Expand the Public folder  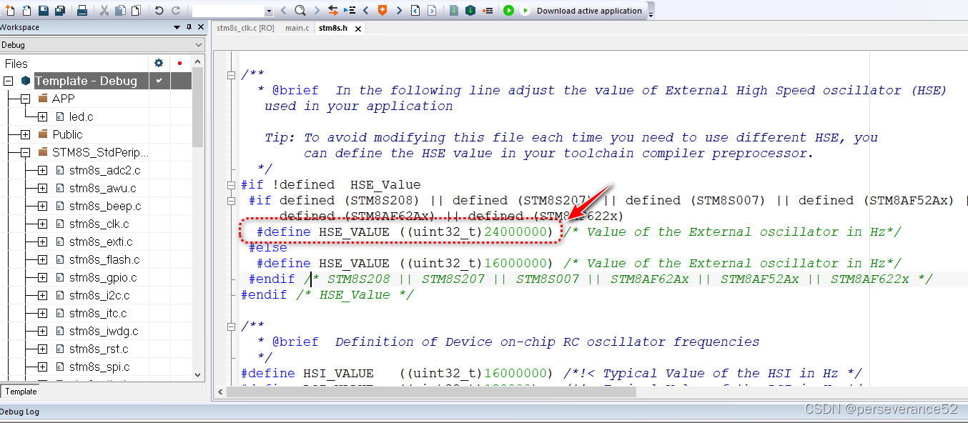(x=25, y=135)
